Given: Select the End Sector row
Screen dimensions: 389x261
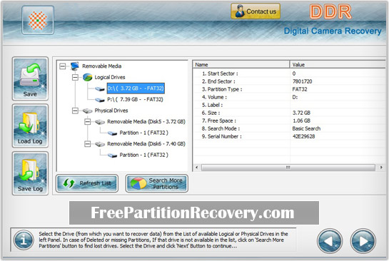Looking at the screenshot, I should tap(289, 81).
